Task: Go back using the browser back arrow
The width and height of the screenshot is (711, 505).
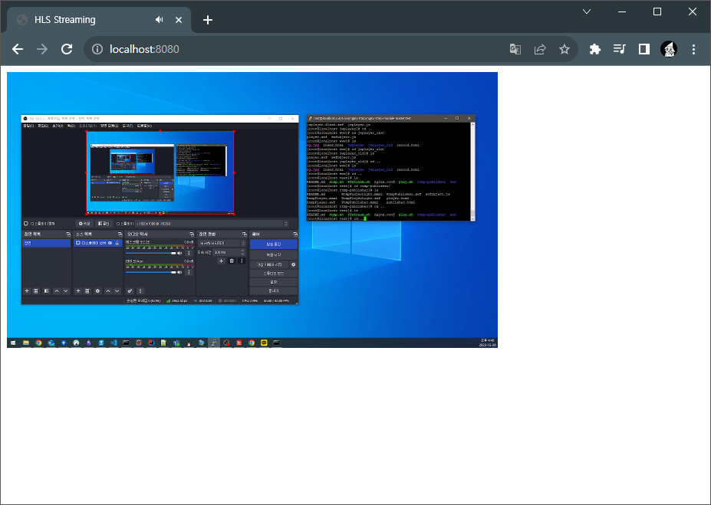Action: 18,49
